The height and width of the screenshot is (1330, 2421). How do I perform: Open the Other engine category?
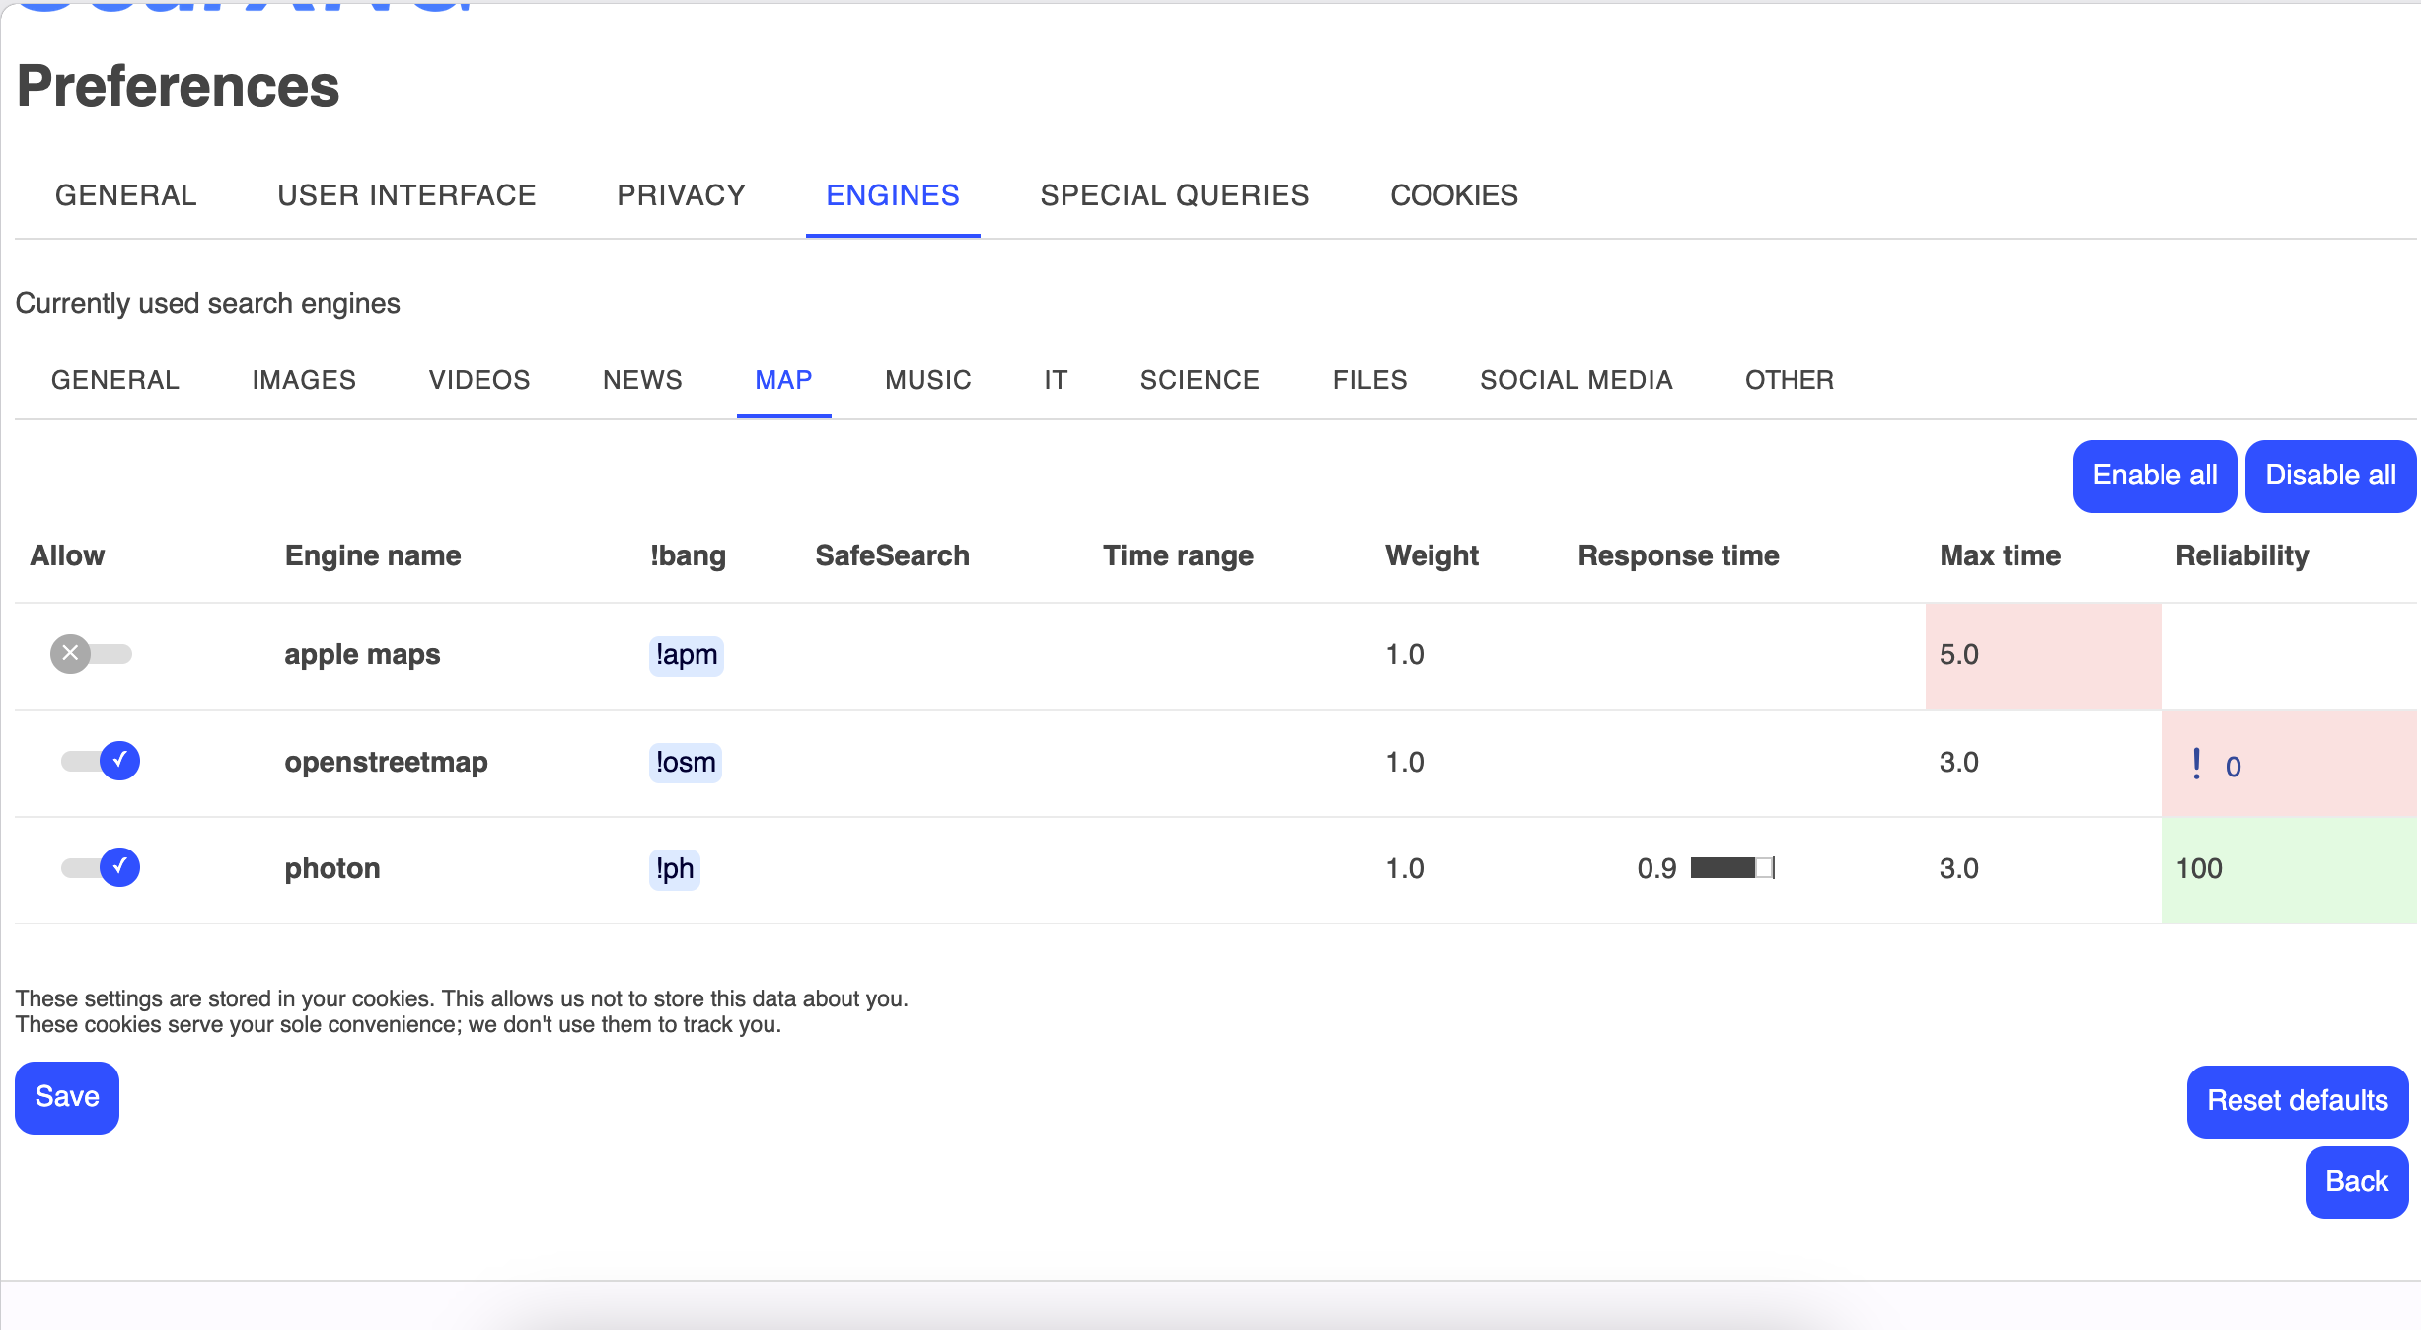(x=1790, y=380)
